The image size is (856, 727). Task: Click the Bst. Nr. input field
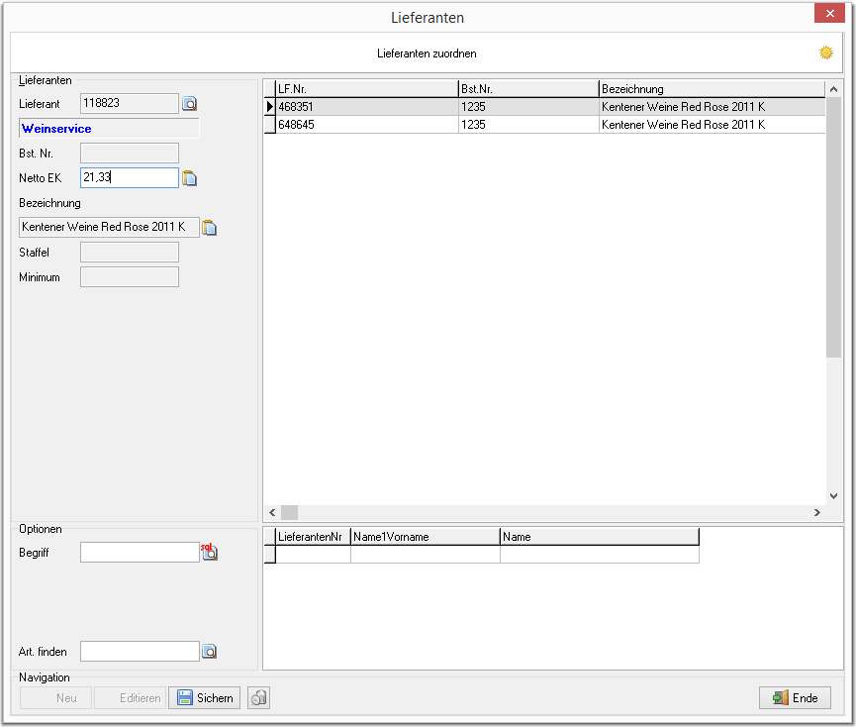[x=130, y=153]
